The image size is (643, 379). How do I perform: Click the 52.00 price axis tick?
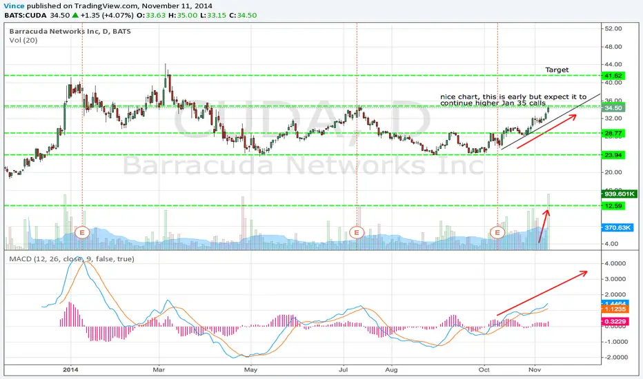[613, 29]
